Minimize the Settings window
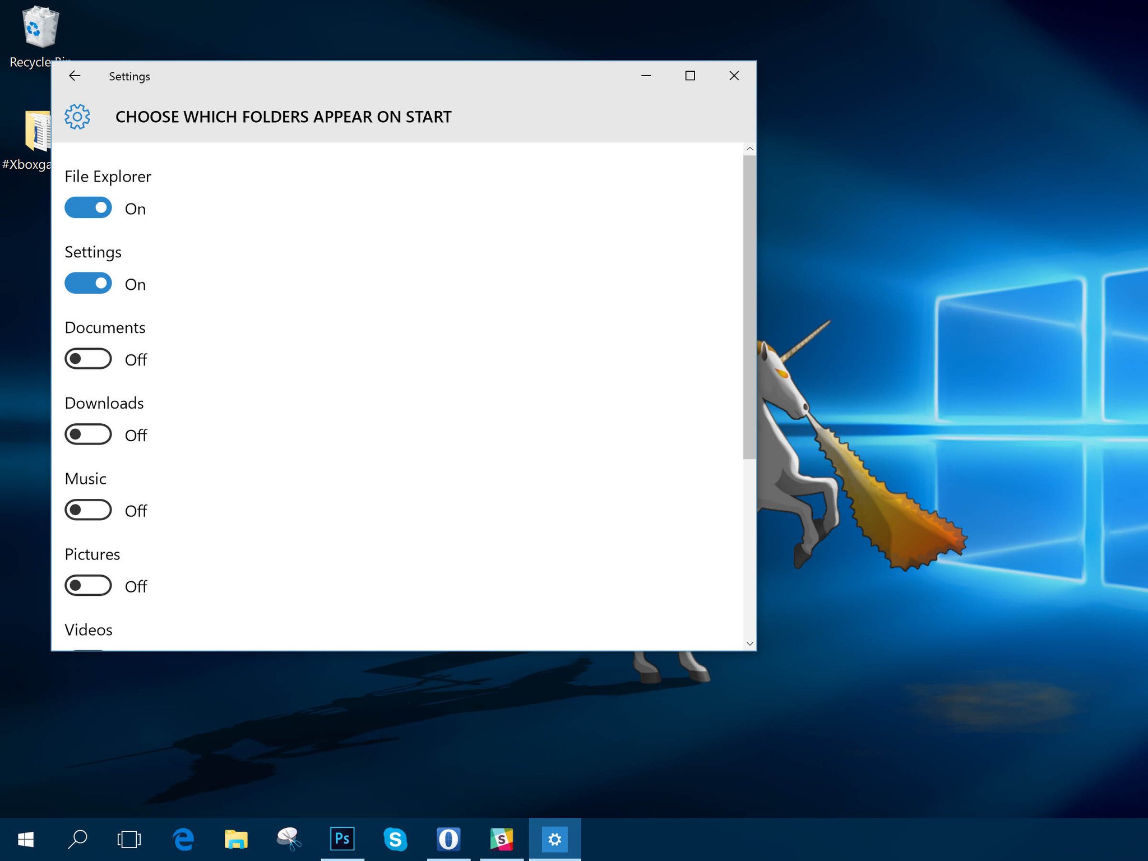Image resolution: width=1148 pixels, height=861 pixels. [646, 76]
